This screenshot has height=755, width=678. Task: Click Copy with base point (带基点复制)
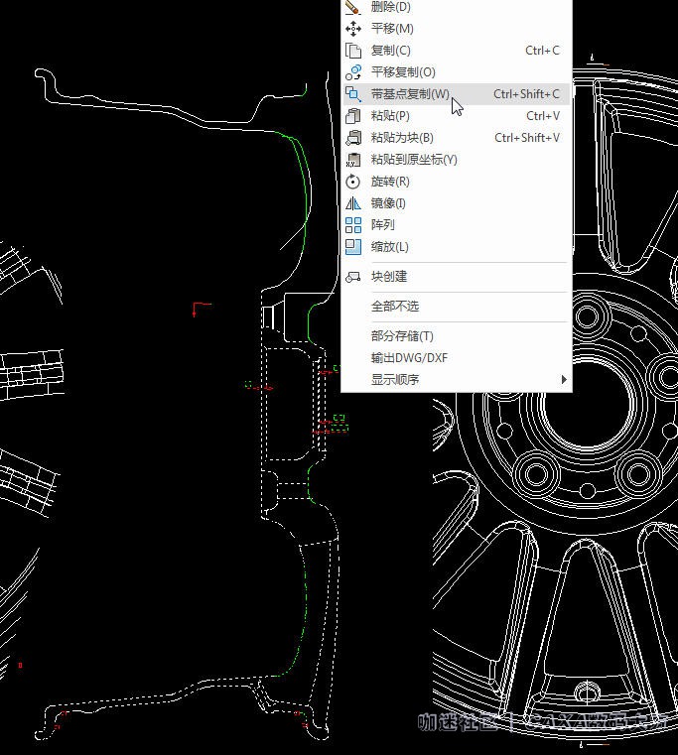pos(409,94)
